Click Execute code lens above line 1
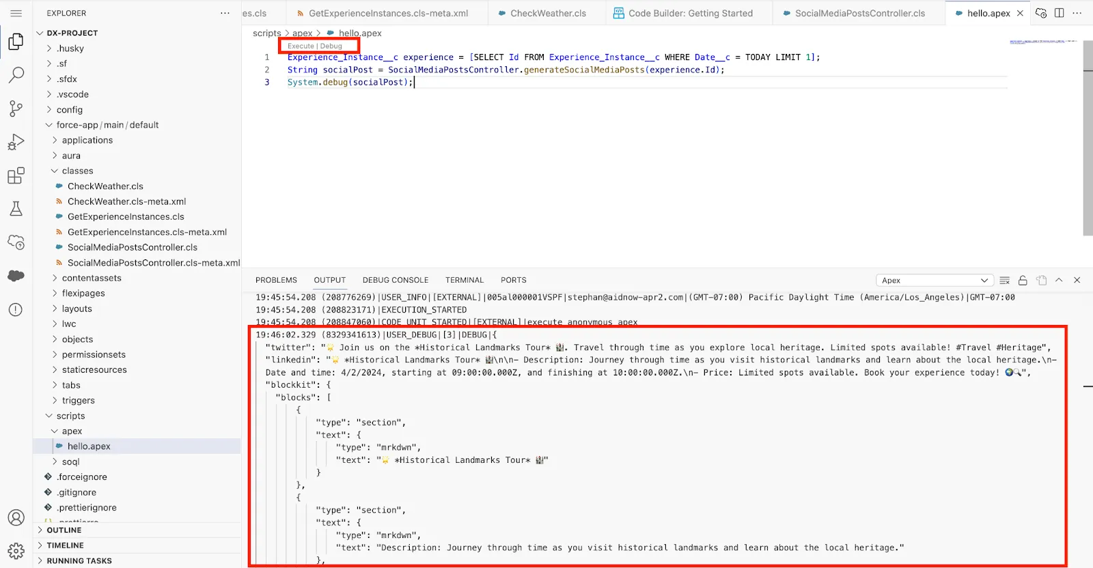1093x568 pixels. click(x=301, y=46)
